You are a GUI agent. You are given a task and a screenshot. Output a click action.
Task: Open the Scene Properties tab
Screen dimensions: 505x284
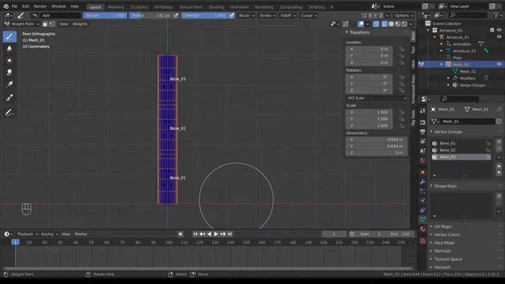[x=423, y=151]
